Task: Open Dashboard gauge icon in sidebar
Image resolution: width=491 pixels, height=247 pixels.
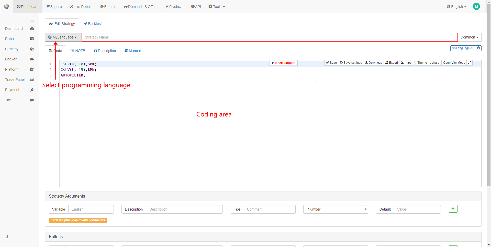Action: [32, 29]
